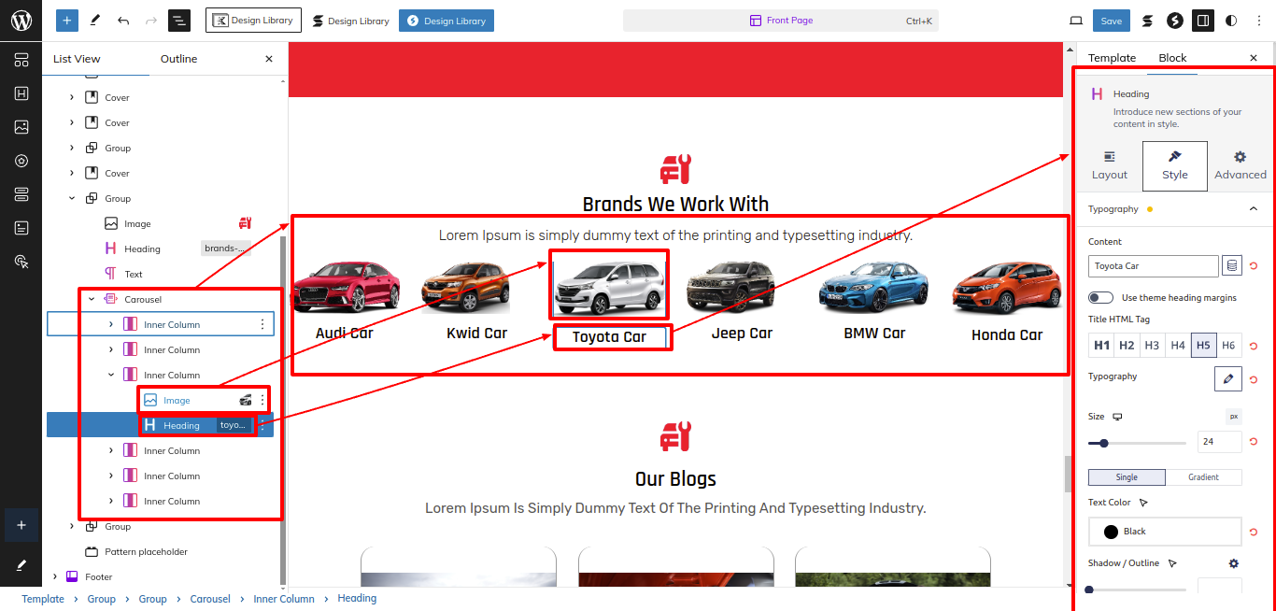The height and width of the screenshot is (611, 1276).
Task: Toggle the block inserter plus button
Action: coord(67,21)
